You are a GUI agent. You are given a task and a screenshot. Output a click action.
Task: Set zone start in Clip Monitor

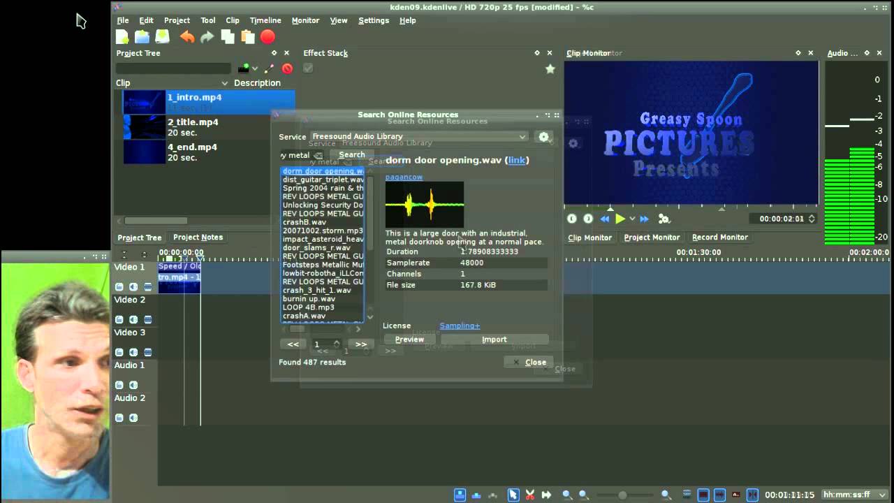[x=572, y=219]
